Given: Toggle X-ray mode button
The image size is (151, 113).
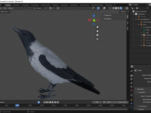Looking at the screenshot, I should tap(110, 8).
